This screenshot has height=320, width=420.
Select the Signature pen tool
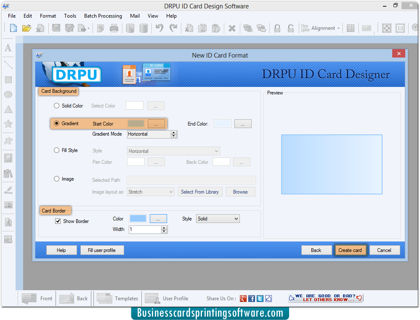click(8, 190)
